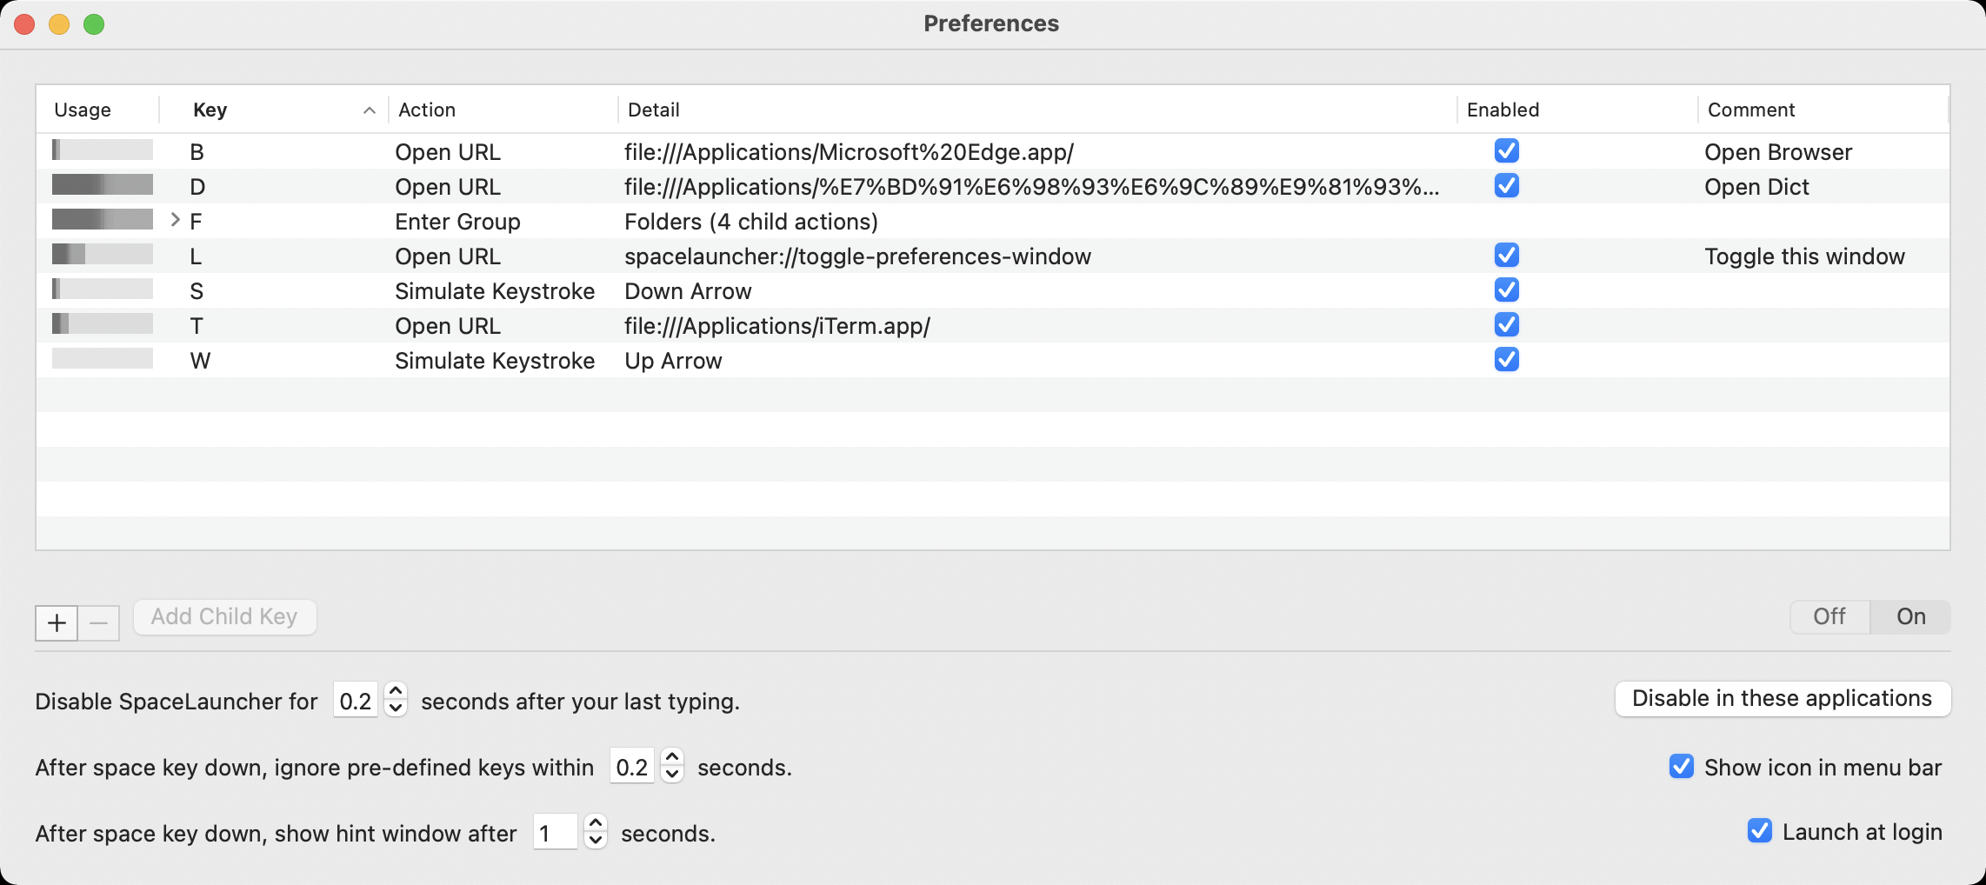Select the Up Arrow detail cell
Image resolution: width=1986 pixels, height=885 pixels.
673,361
